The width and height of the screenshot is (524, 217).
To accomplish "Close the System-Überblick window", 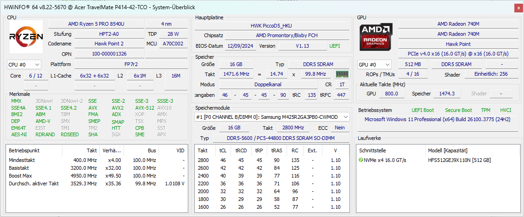I will click(518, 8).
